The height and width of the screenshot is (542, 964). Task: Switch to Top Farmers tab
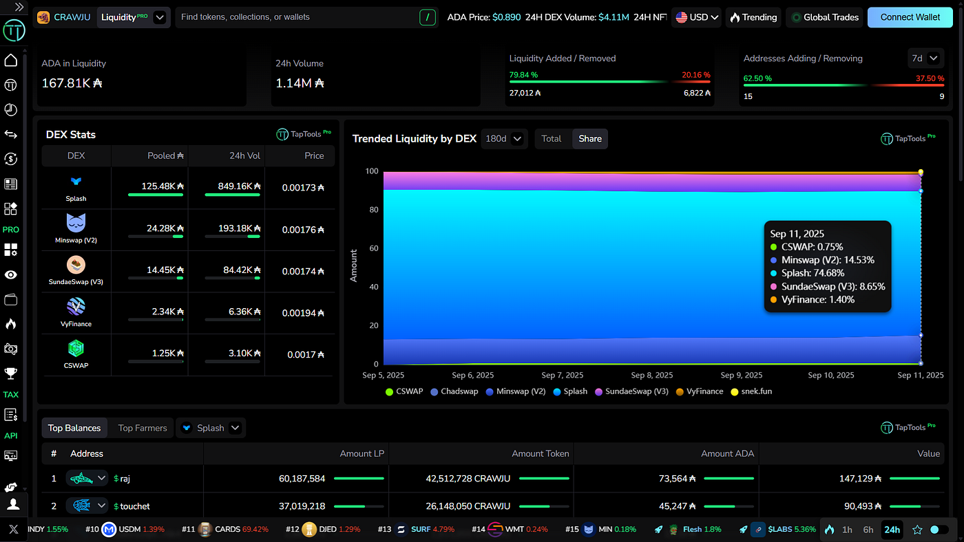[143, 428]
